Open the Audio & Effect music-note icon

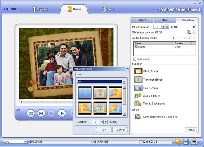138,96
